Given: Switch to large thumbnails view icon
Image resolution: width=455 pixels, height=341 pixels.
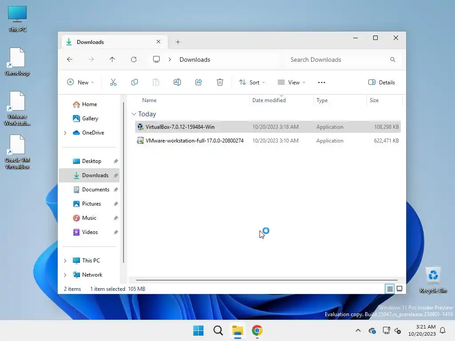Looking at the screenshot, I should click(x=399, y=289).
